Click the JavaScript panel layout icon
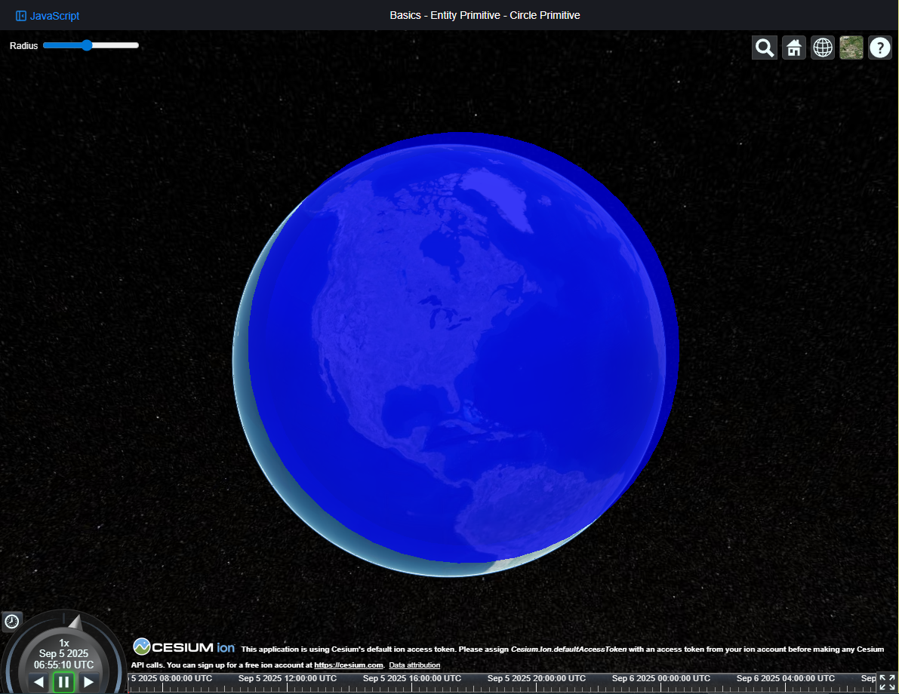Screen dimensions: 899x694 pyautogui.click(x=20, y=16)
